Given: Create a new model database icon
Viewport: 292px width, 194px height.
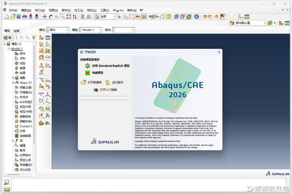Looking at the screenshot, I should 7,17.
